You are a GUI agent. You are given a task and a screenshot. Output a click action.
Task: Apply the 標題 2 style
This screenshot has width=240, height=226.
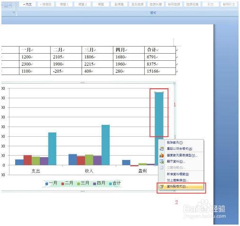click(83, 4)
